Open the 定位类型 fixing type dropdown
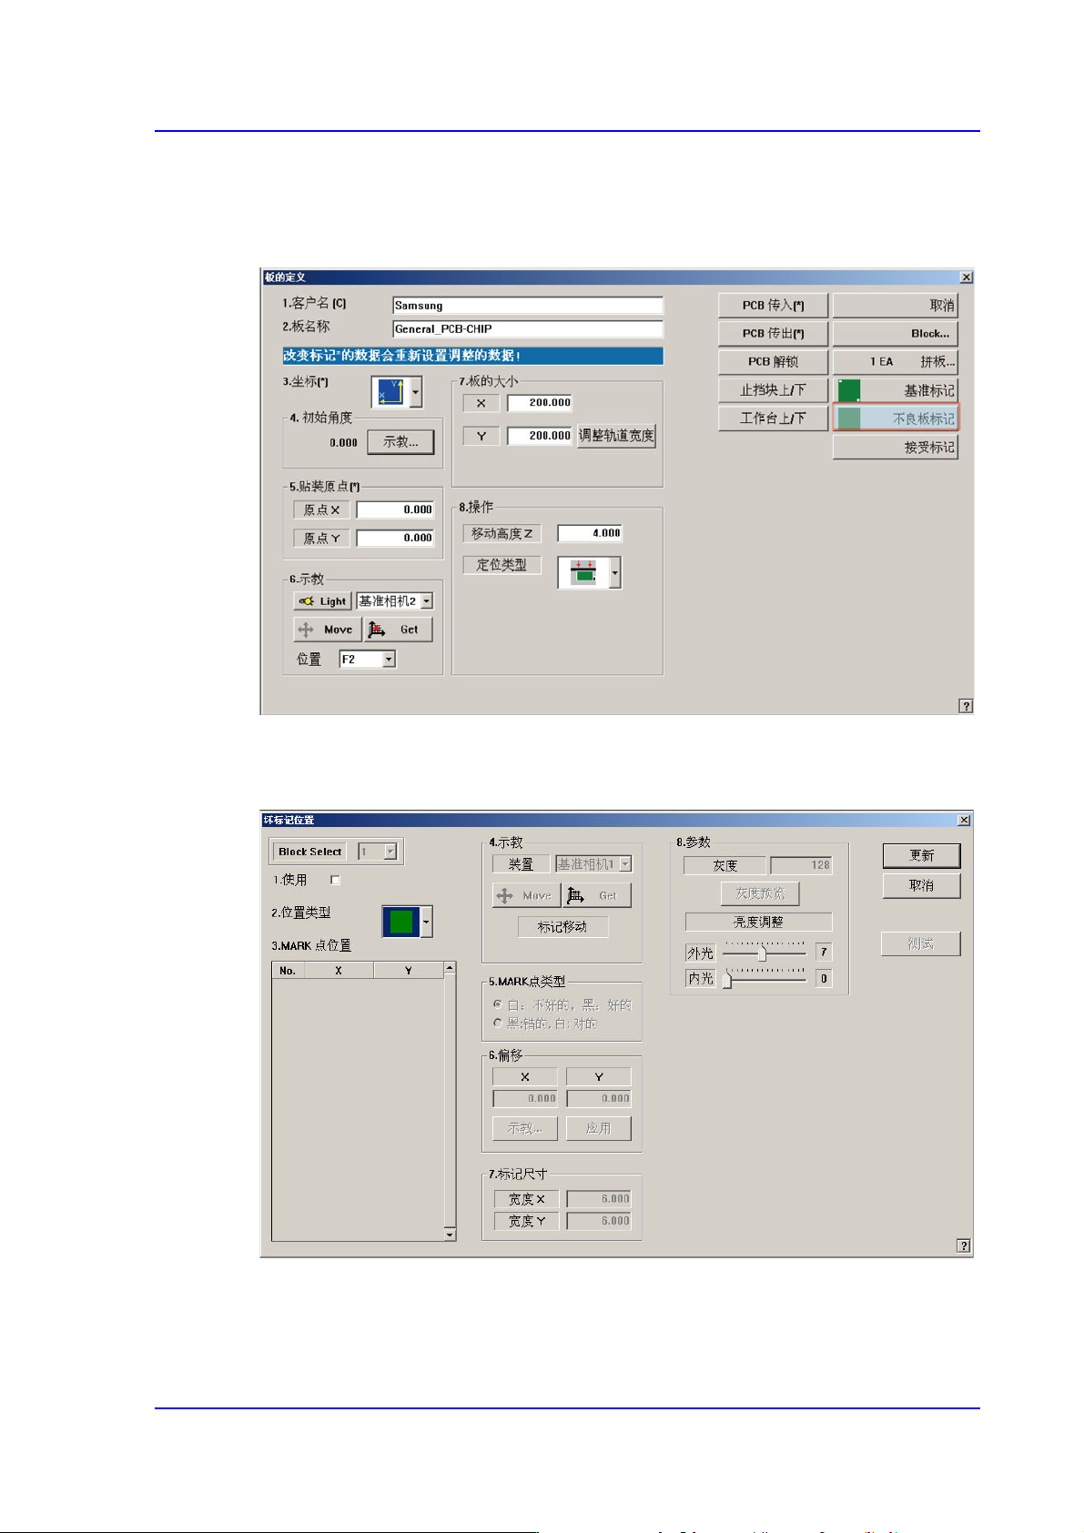This screenshot has width=1084, height=1533. pyautogui.click(x=615, y=573)
